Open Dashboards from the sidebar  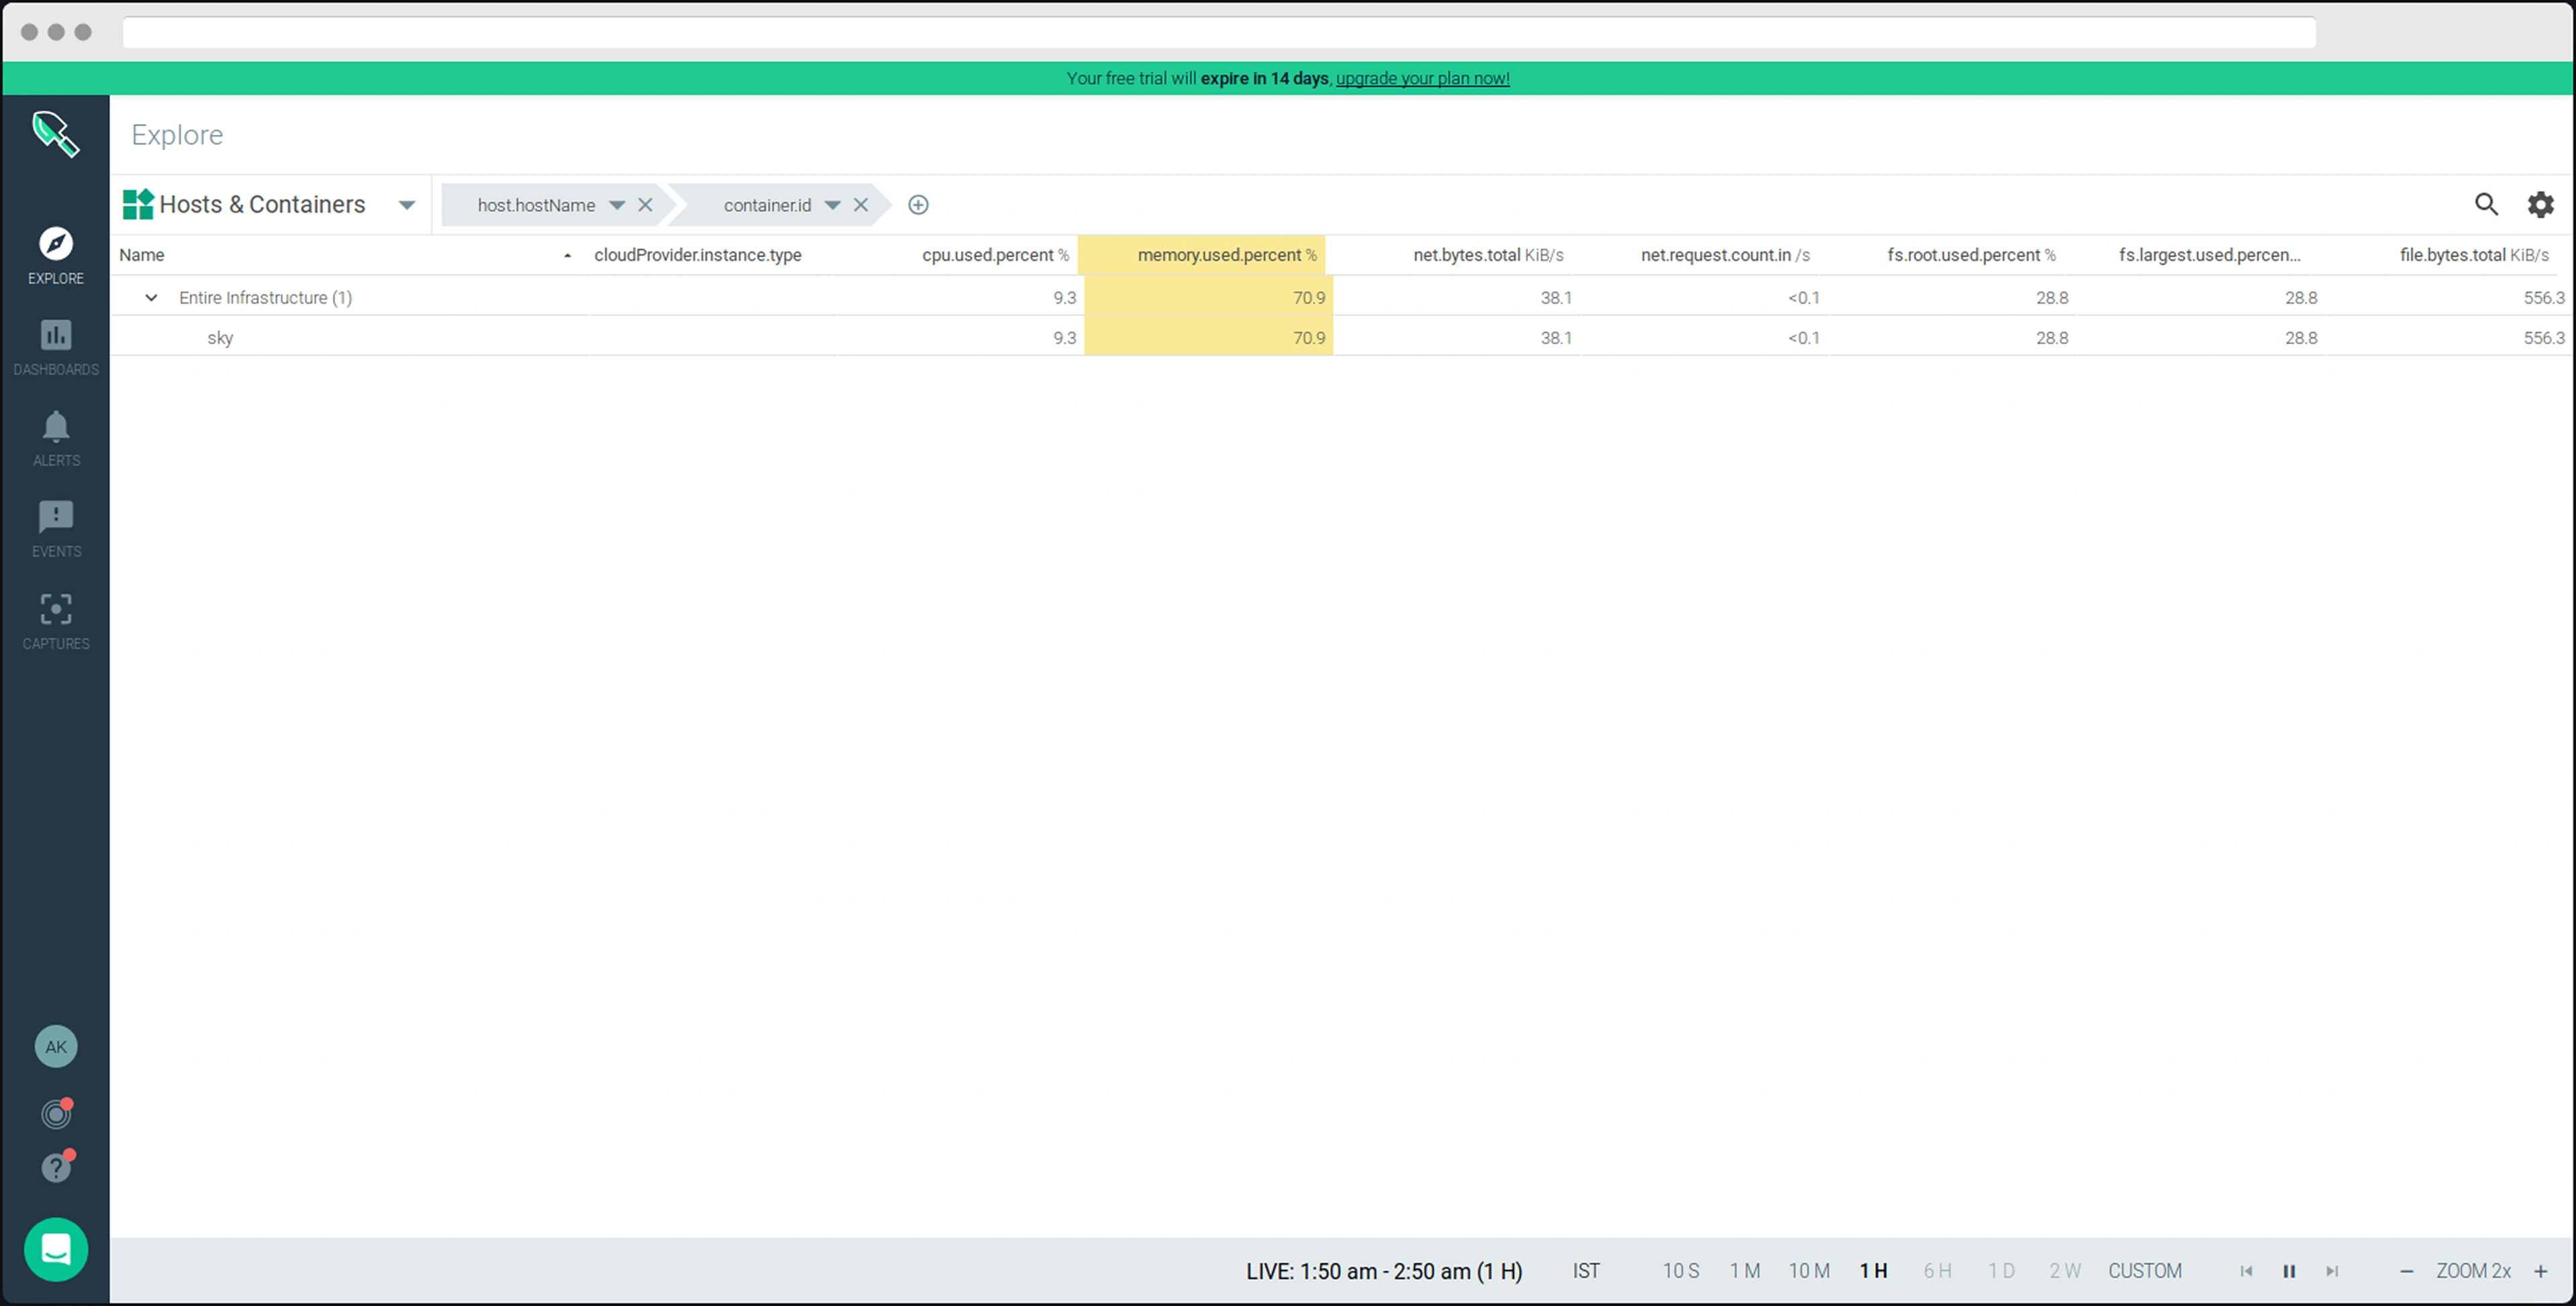tap(56, 345)
